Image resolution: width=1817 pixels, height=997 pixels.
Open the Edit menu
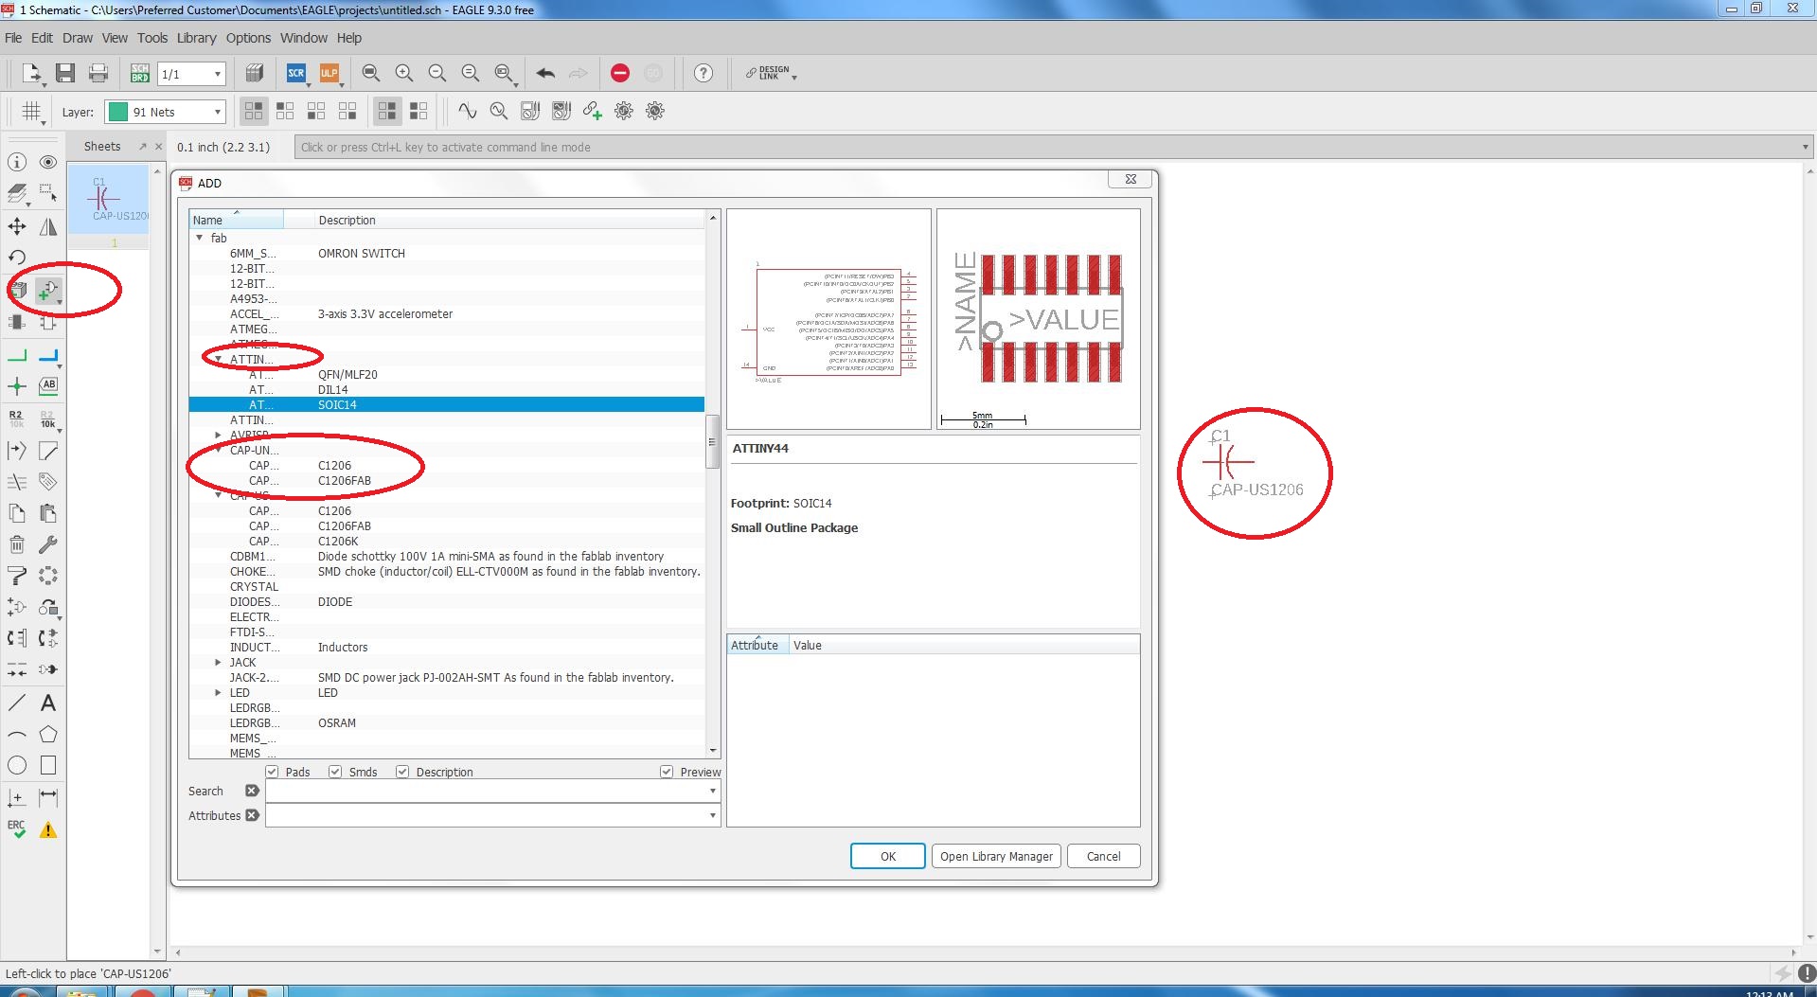coord(42,38)
